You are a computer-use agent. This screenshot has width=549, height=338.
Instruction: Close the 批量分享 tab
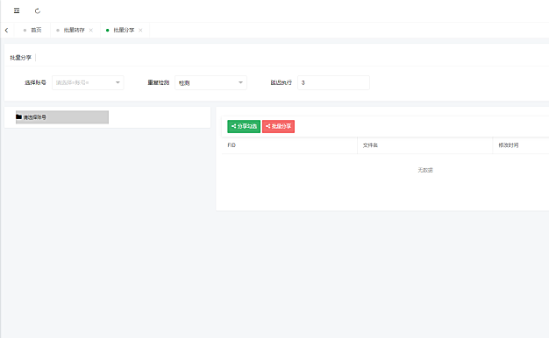140,30
